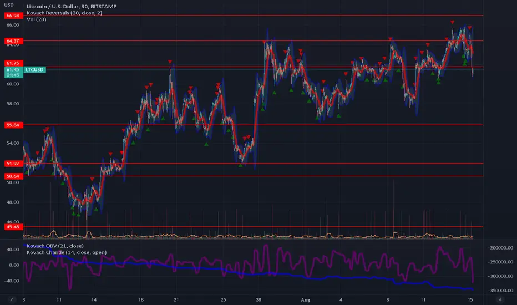This screenshot has height=305, width=517.
Task: Click the -40.00 Chande scale value
Action: (x=12, y=281)
